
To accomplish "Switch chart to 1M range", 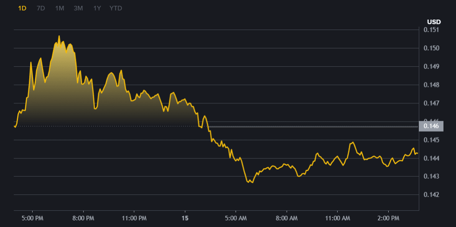I will coord(60,8).
